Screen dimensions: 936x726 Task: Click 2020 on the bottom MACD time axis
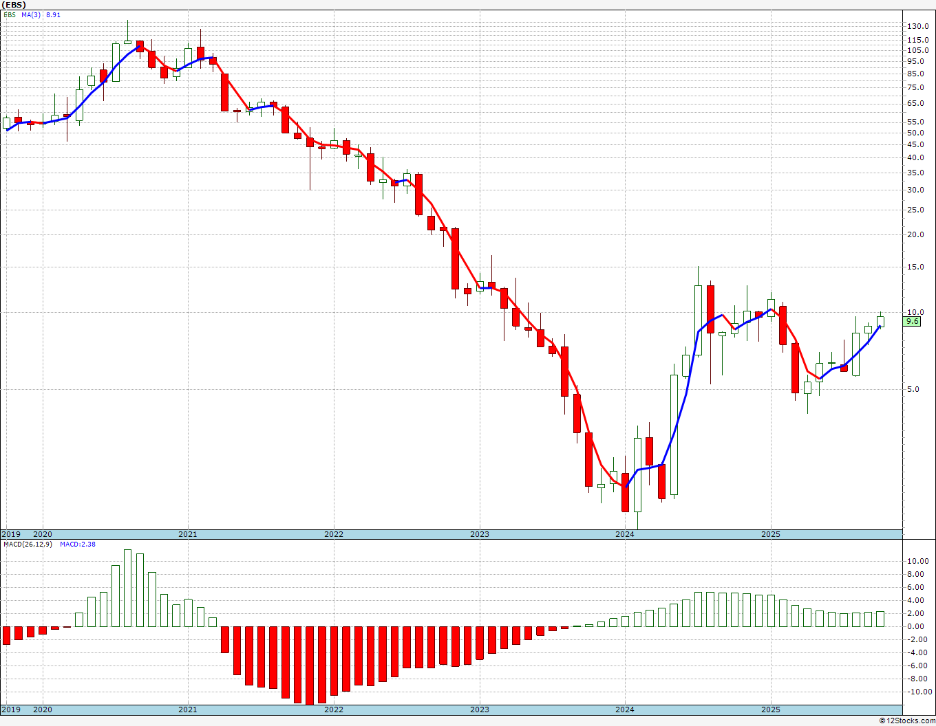click(43, 709)
